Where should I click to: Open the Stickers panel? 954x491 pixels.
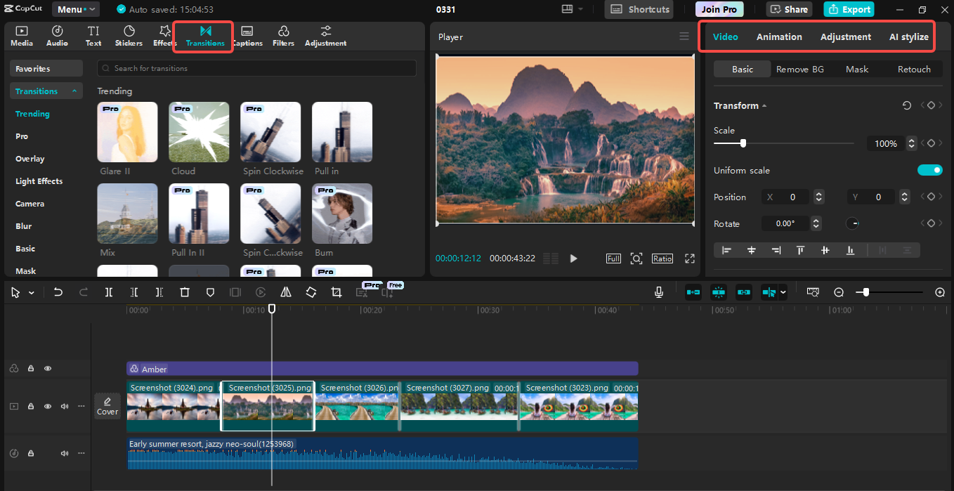128,35
